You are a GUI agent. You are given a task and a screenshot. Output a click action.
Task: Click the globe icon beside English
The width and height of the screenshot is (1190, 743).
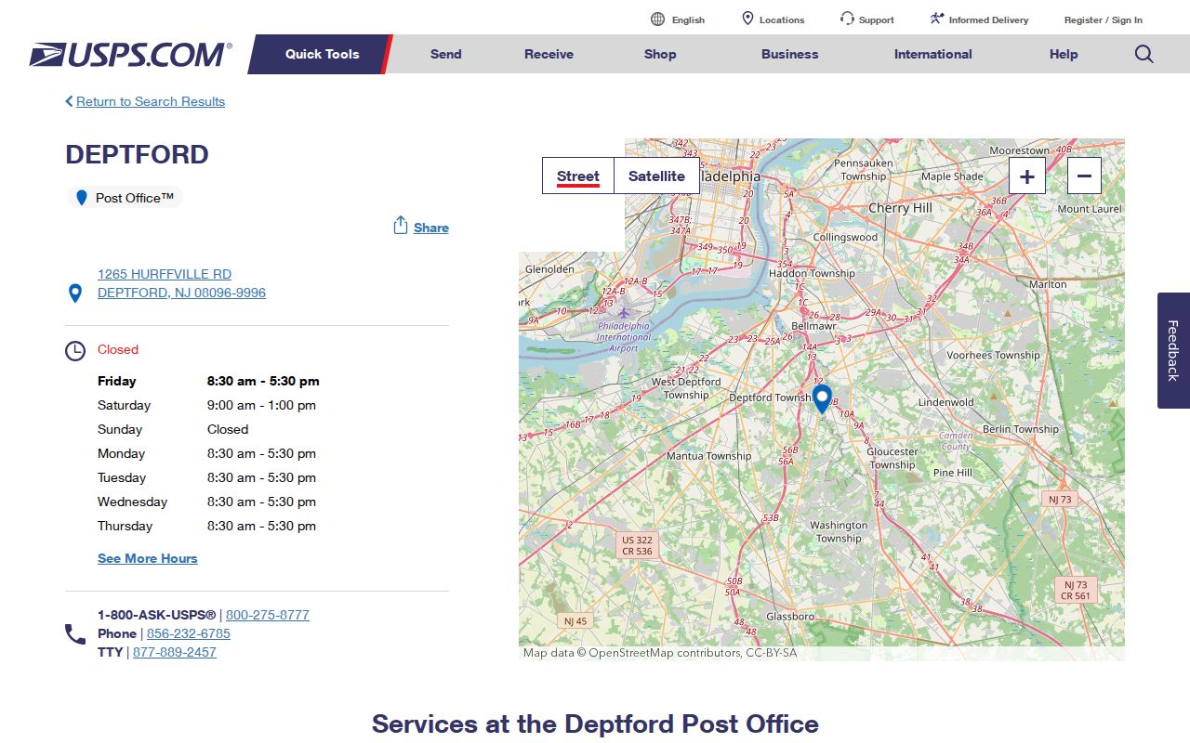click(657, 20)
